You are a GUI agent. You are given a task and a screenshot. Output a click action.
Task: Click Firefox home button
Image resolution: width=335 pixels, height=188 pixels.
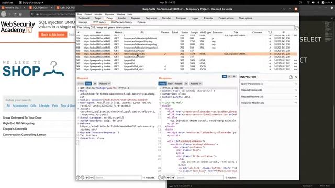click(20, 14)
